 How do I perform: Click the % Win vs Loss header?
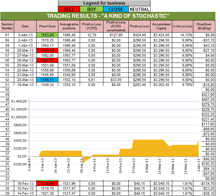[182, 26]
